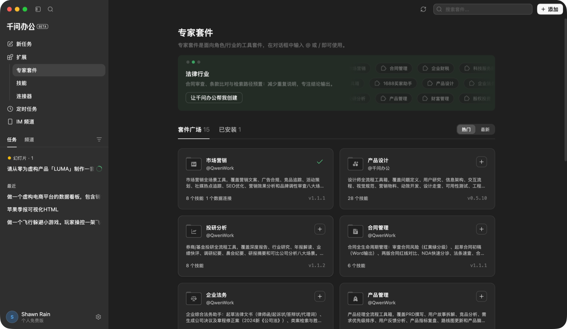The height and width of the screenshot is (329, 567).
Task: Click the installed checkmark on 市场营销
Action: pyautogui.click(x=320, y=162)
